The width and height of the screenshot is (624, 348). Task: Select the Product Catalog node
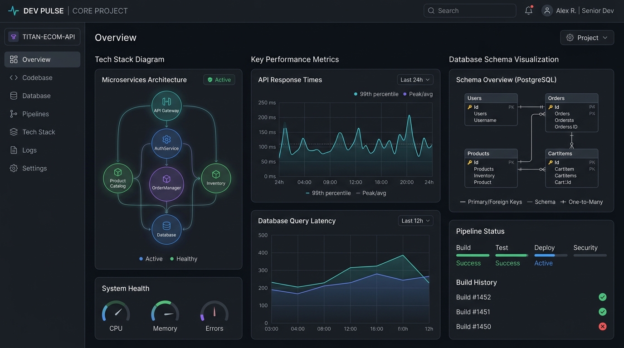point(118,178)
